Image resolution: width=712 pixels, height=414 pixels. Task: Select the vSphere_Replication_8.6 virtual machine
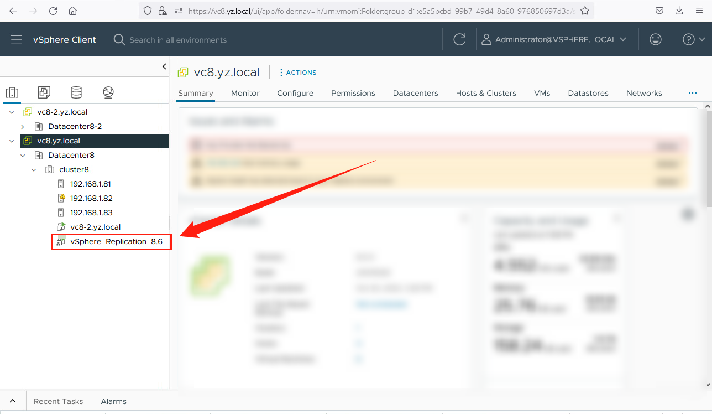click(117, 241)
